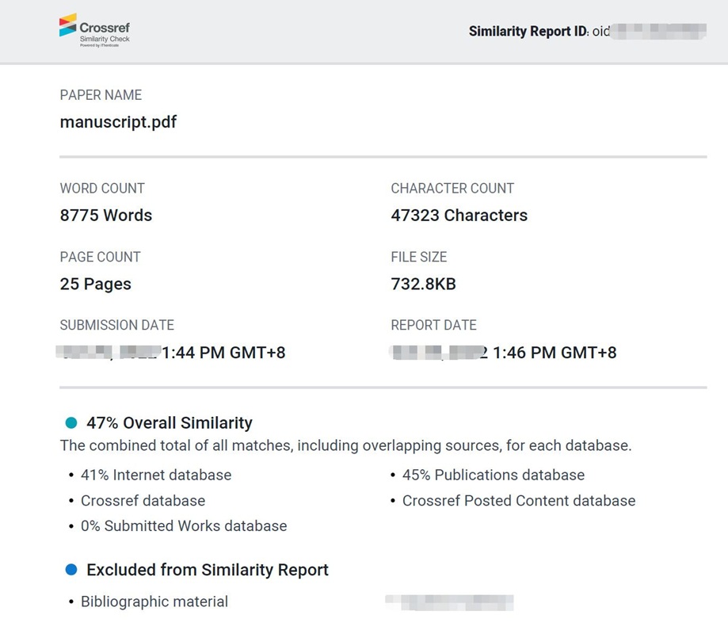This screenshot has height=634, width=728.
Task: Click the Bibliographic material exclusion item
Action: point(154,602)
